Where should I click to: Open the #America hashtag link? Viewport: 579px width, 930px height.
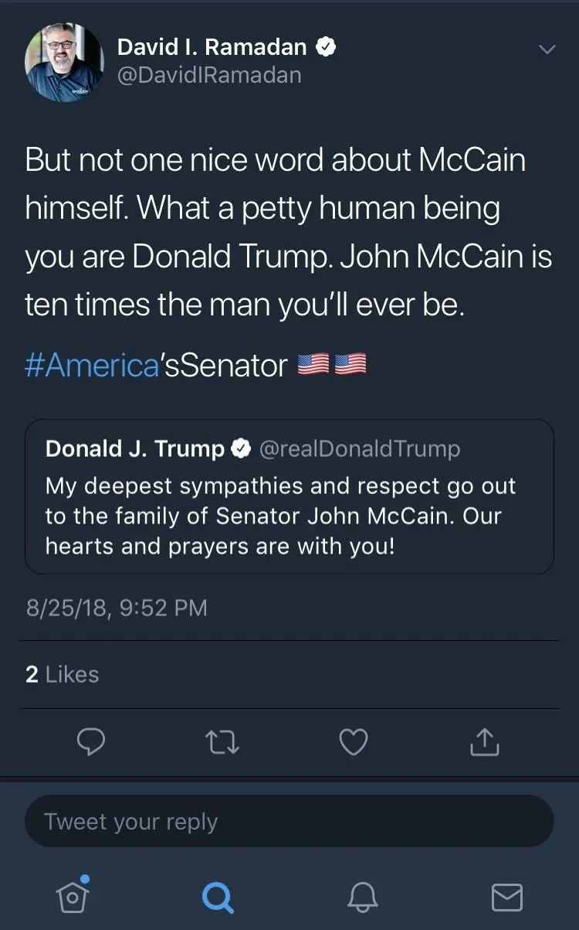tap(92, 364)
